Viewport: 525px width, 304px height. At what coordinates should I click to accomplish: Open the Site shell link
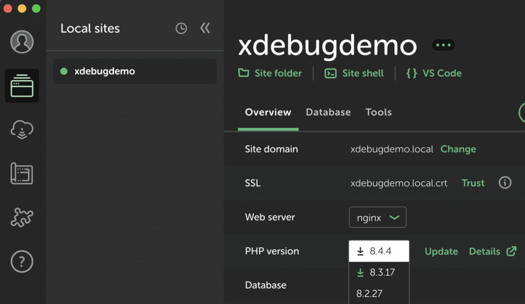pyautogui.click(x=363, y=73)
